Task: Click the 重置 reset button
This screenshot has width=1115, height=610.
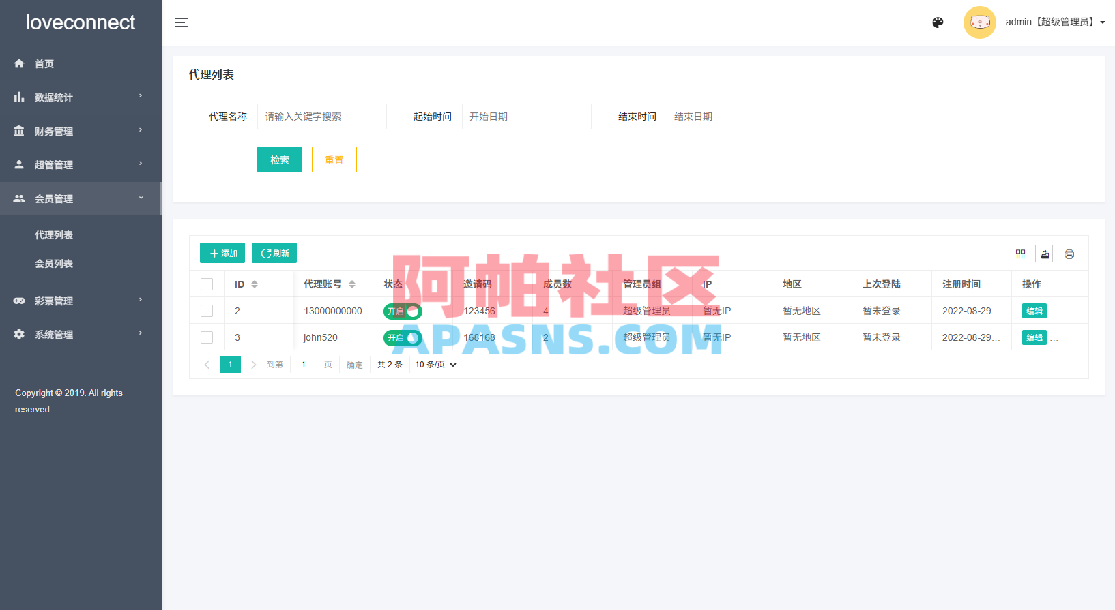Action: coord(334,159)
